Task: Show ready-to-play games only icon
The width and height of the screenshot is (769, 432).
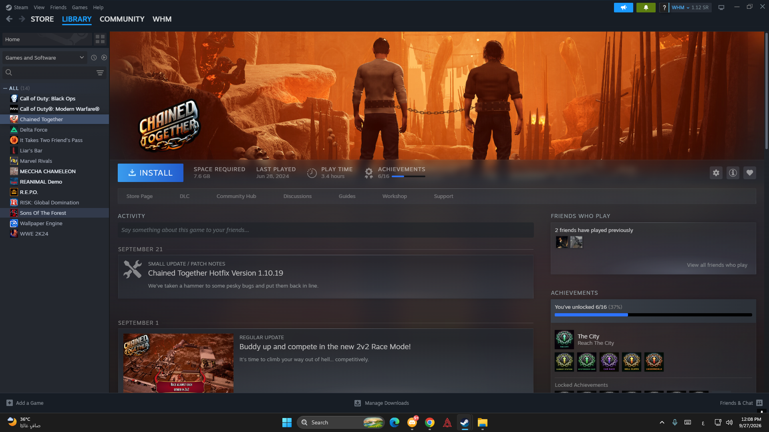Action: click(x=104, y=58)
